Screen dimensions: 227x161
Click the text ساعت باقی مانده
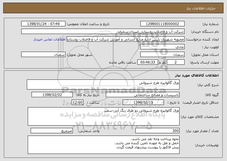coord(122,63)
